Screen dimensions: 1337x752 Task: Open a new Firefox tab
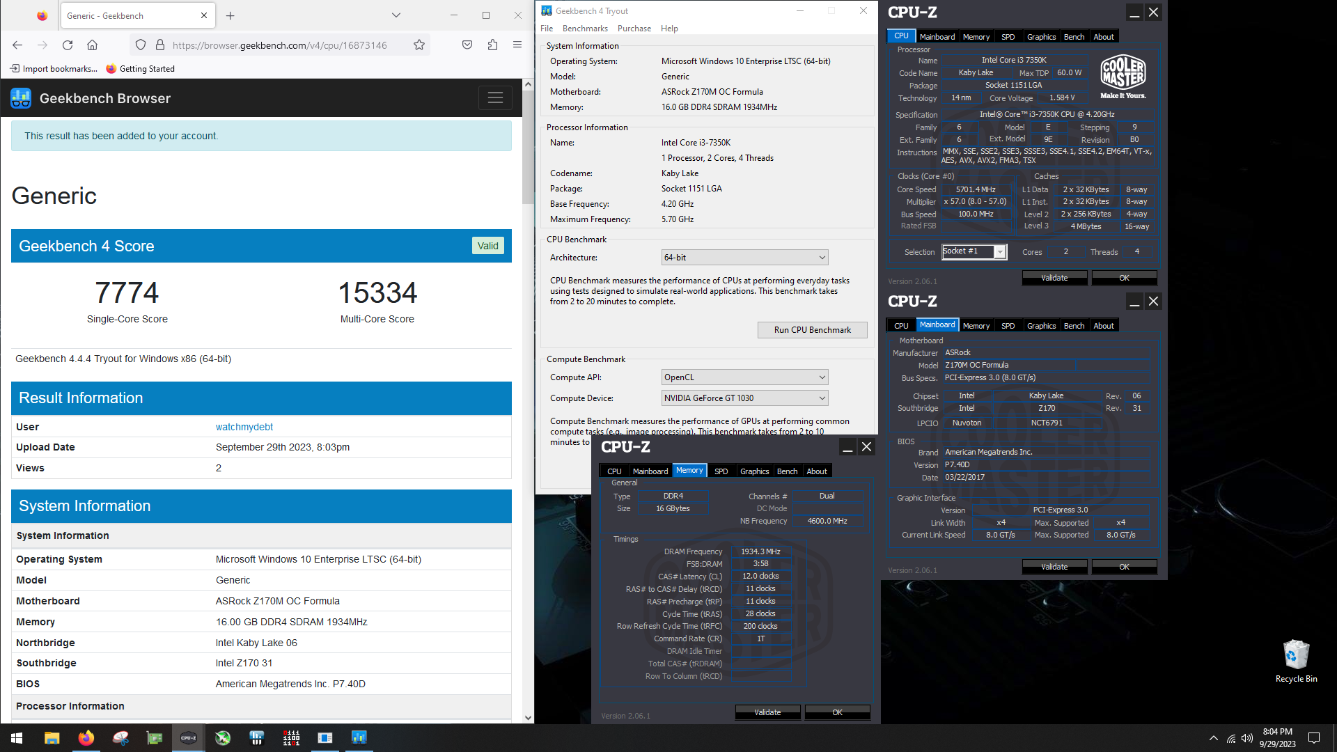[230, 15]
